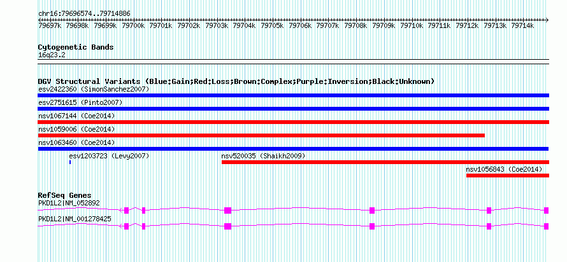Click the PKD1L2|NM_001278425 gene label

[75, 219]
